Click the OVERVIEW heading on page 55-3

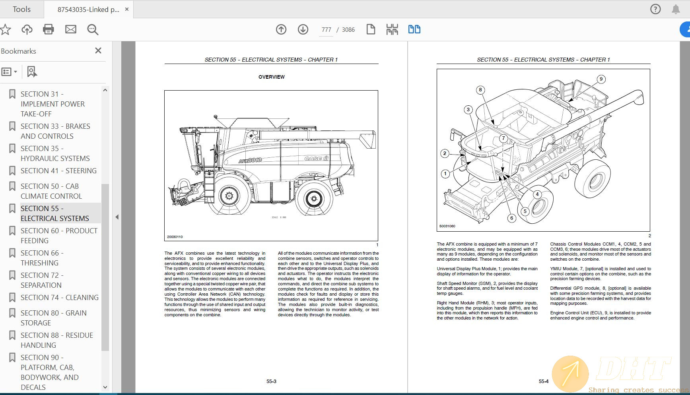coord(272,77)
